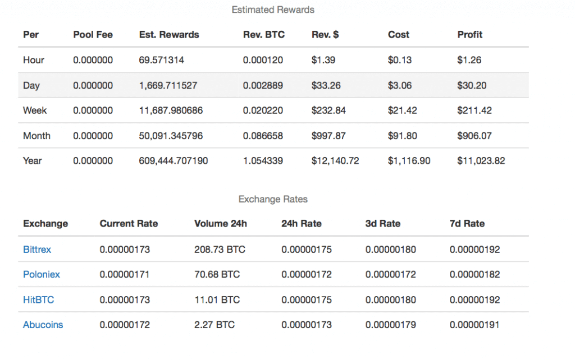Click the weekly cost $21.42 cell
This screenshot has width=575, height=360.
point(403,110)
